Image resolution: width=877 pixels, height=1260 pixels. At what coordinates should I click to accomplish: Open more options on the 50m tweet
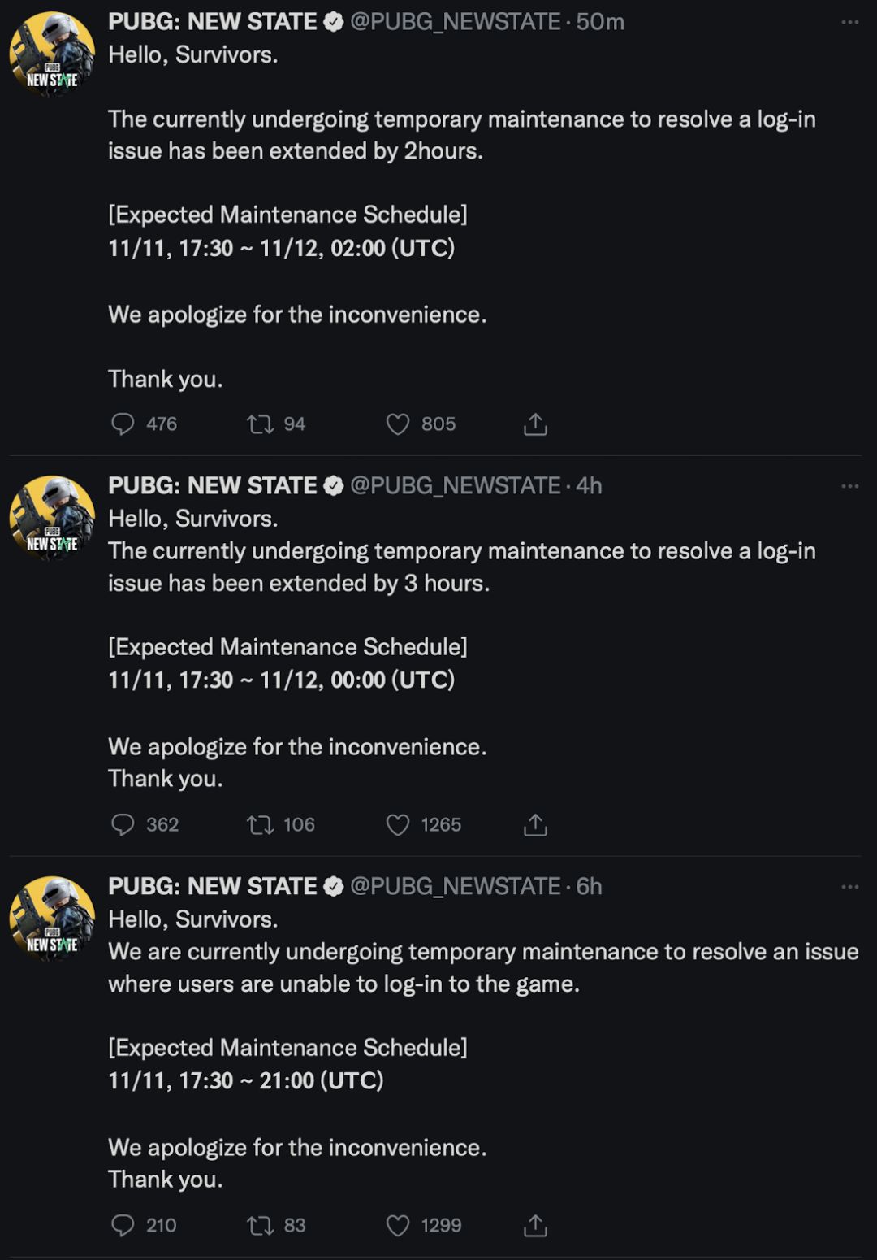tap(849, 22)
